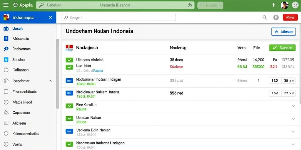301x150 pixels.
Task: Toggle green checkbox for Lad hilet
Action: click(69, 67)
